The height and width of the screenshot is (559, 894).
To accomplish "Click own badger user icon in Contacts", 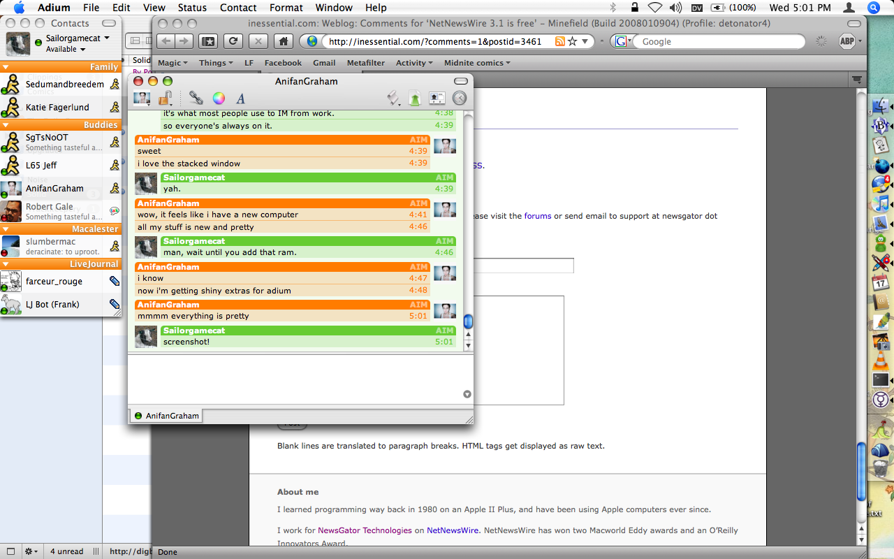I will (x=17, y=43).
